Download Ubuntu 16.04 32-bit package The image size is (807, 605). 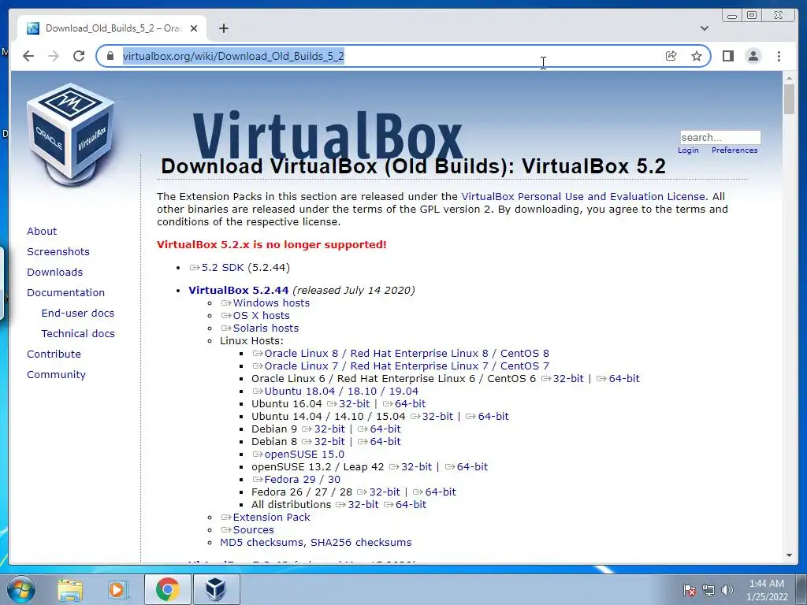pyautogui.click(x=348, y=404)
